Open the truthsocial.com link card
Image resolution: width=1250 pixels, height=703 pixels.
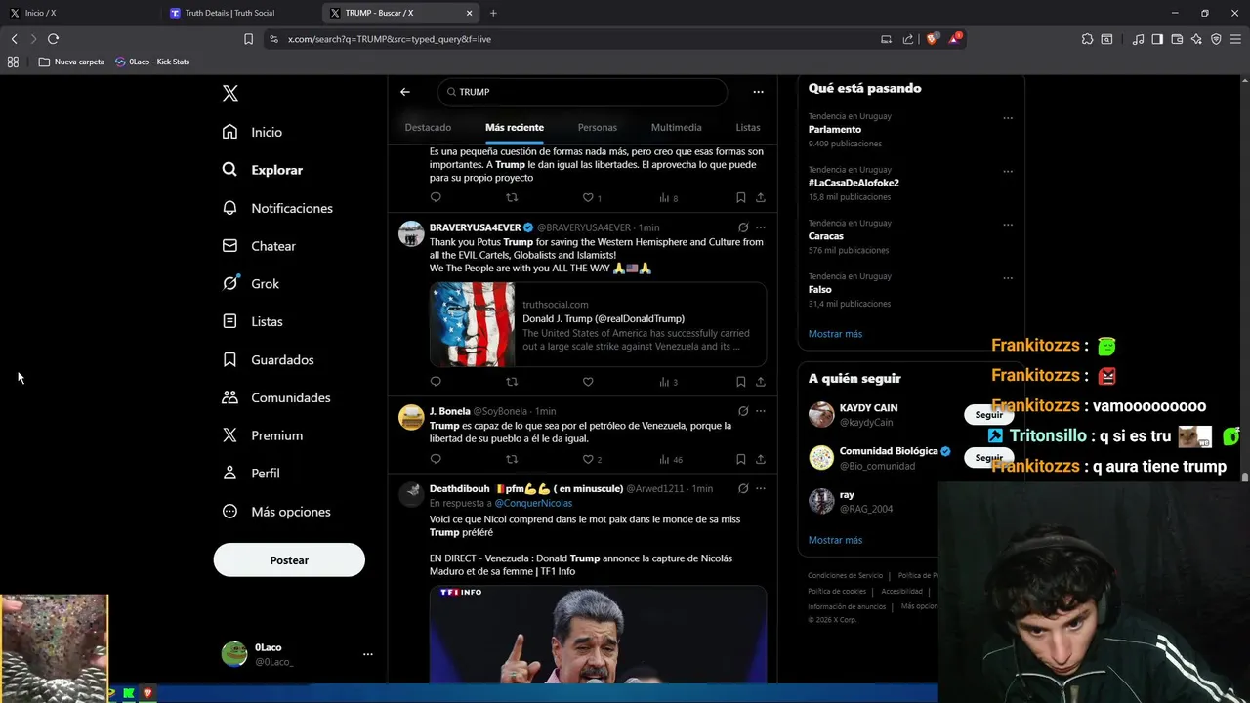598,325
